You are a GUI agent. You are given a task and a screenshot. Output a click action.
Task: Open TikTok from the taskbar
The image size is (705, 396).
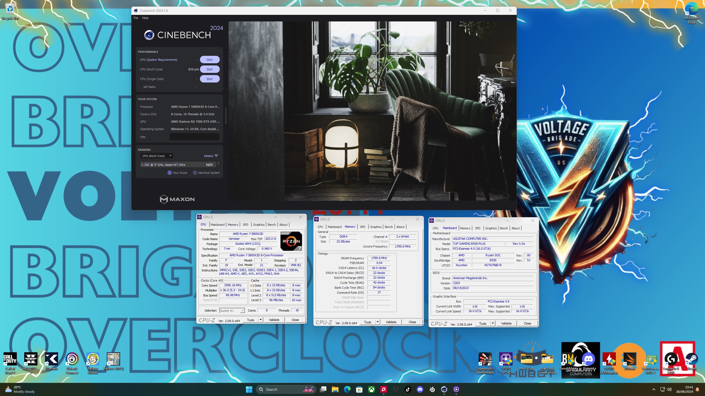click(408, 389)
